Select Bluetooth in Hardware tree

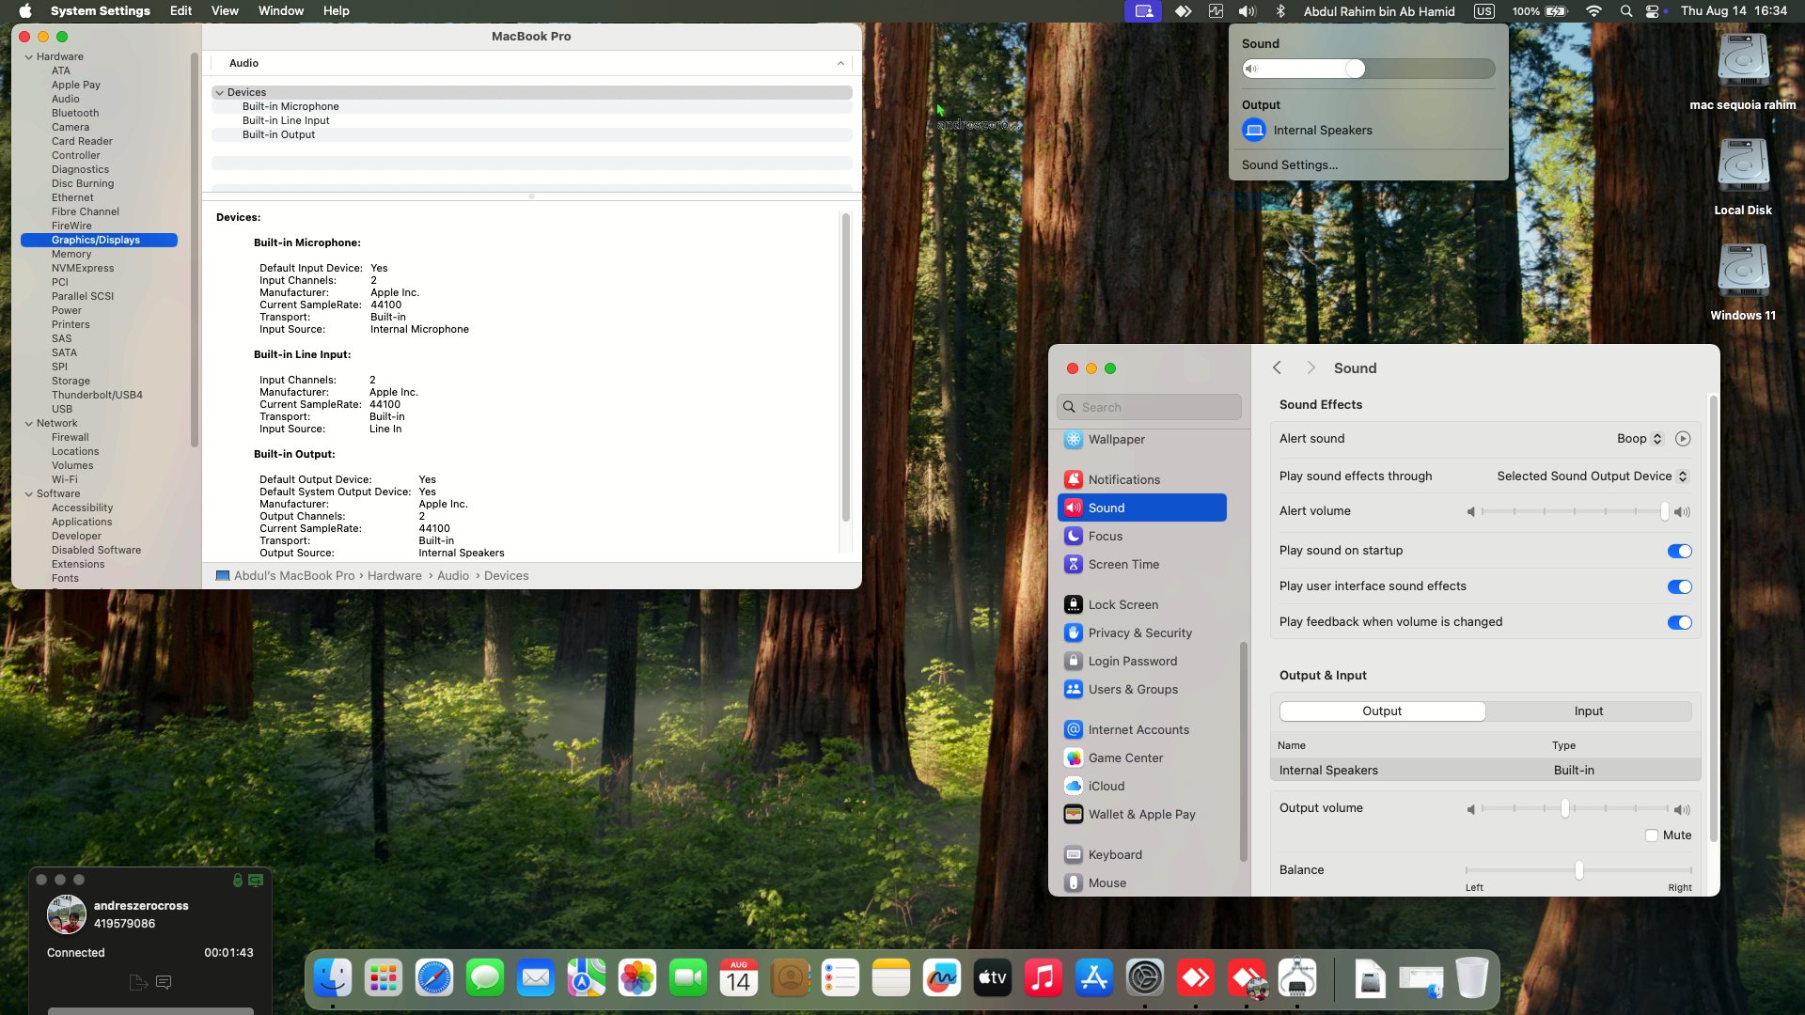pos(75,113)
